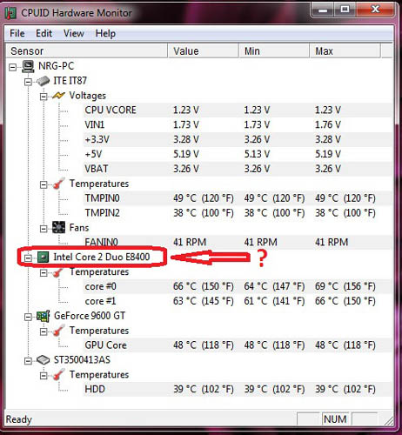Close the CPUID Hardware Monitor window

pos(376,10)
